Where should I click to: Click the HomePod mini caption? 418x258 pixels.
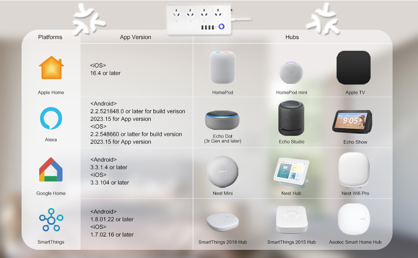tap(292, 92)
